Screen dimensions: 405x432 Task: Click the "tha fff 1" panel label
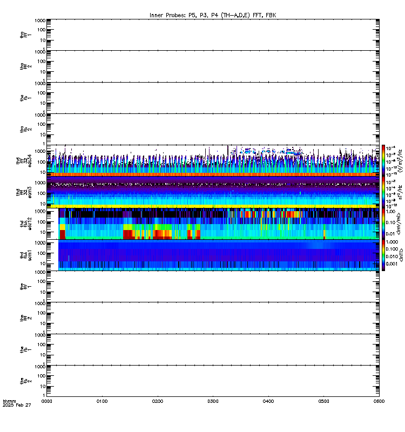pyautogui.click(x=25, y=35)
